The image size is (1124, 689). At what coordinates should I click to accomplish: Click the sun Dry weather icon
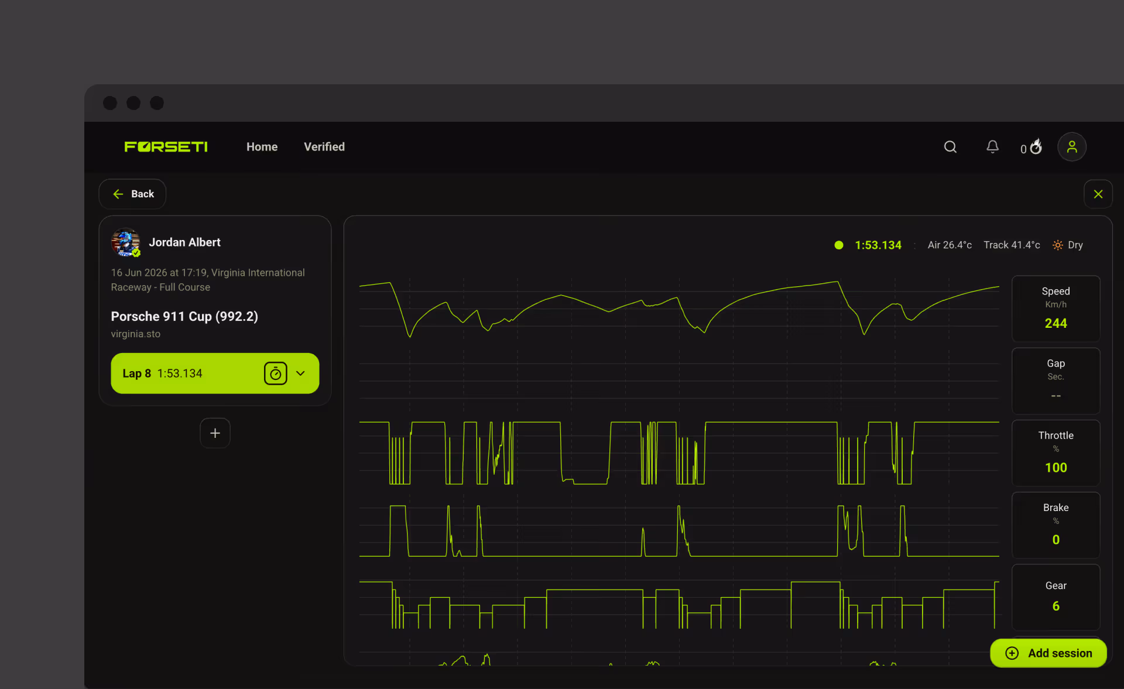point(1058,245)
